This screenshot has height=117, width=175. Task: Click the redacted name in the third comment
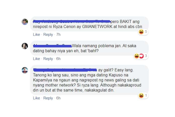65,70
